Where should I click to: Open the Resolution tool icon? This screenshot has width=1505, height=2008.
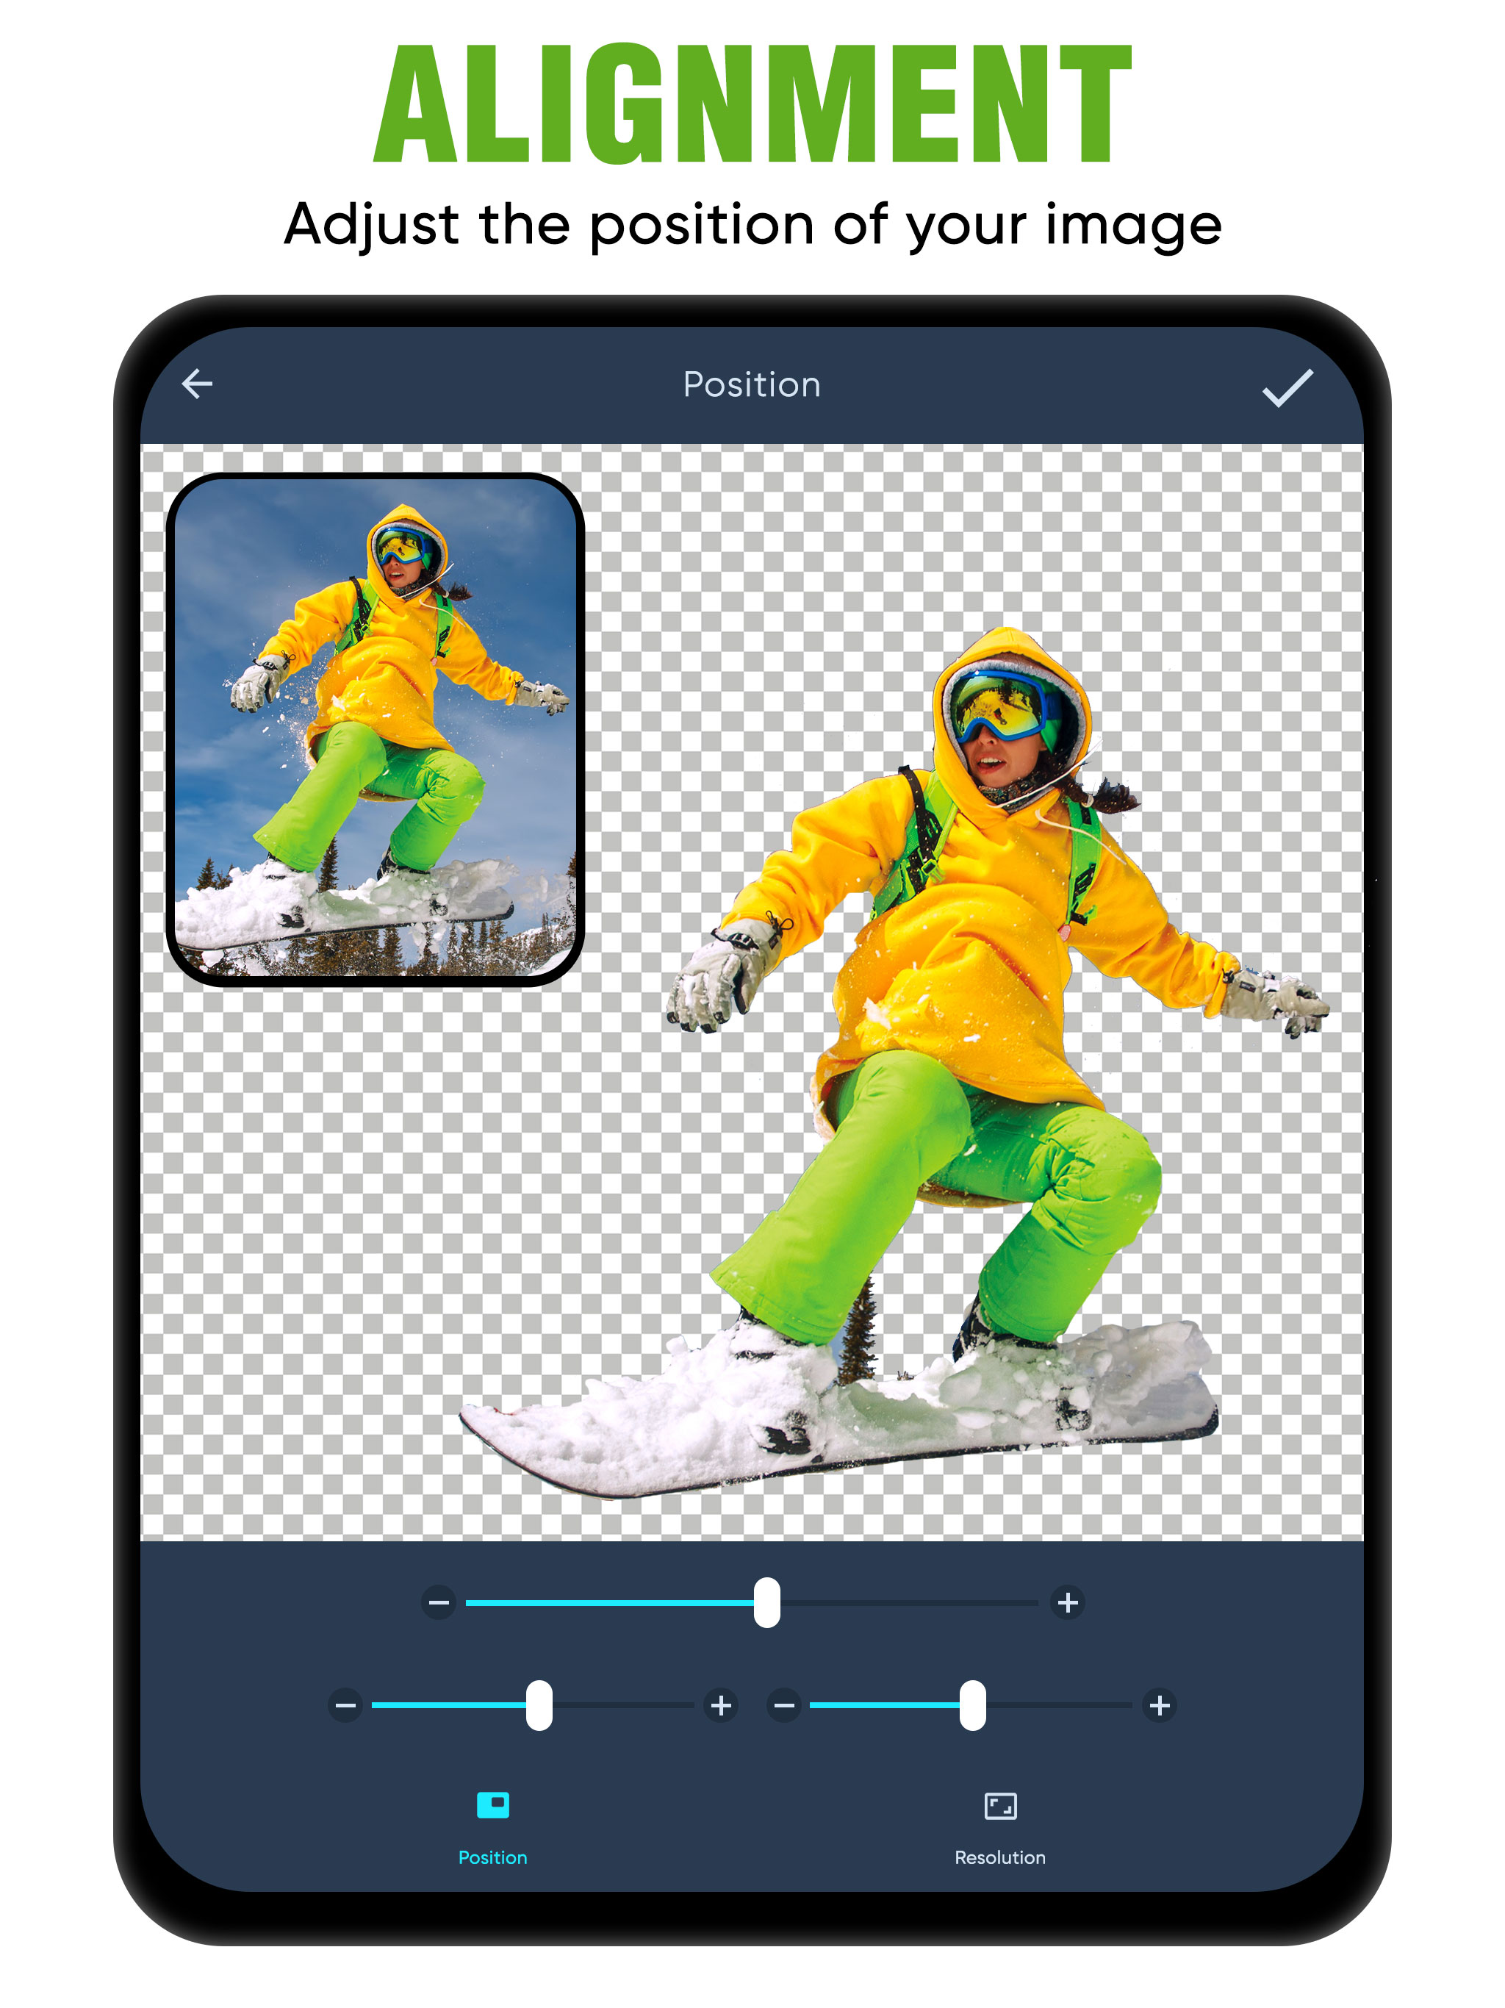[999, 1806]
